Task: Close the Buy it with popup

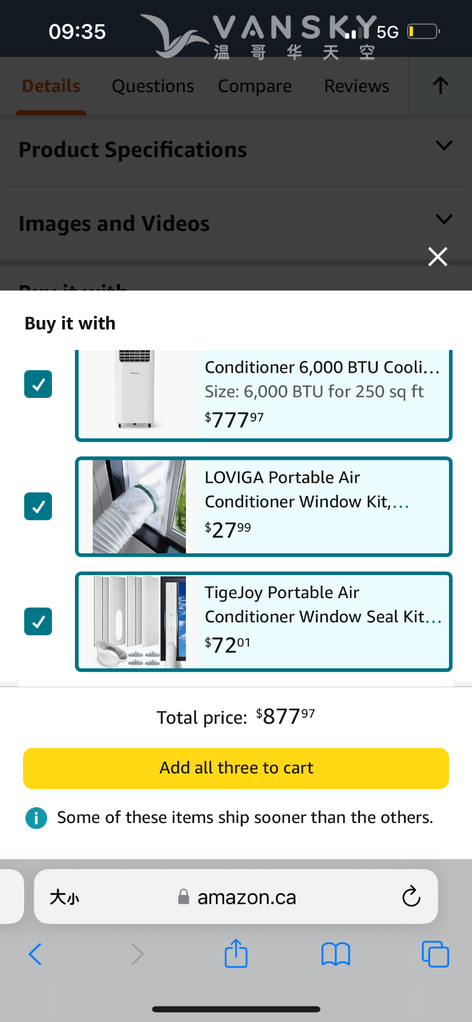Action: (x=438, y=257)
